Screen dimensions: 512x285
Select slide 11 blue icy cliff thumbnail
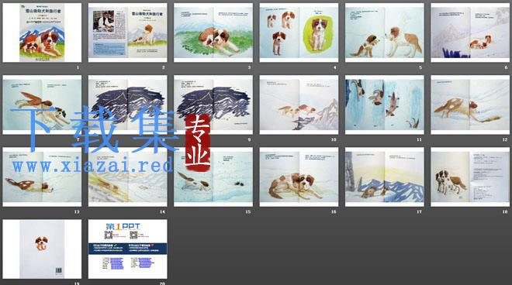pos(385,105)
